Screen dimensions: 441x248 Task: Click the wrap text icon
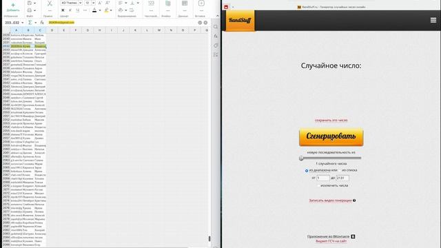click(x=132, y=10)
